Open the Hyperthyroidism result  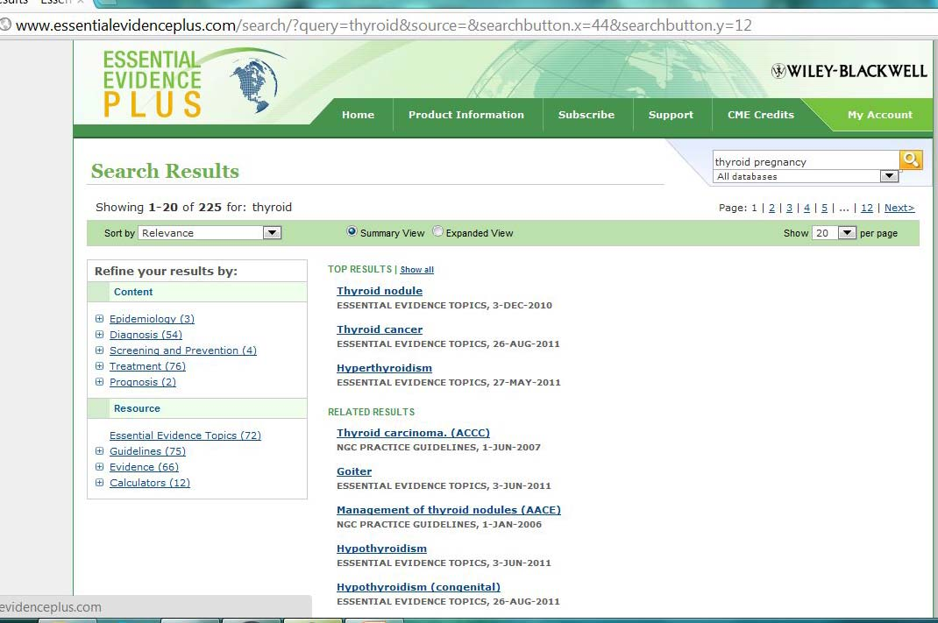pyautogui.click(x=384, y=368)
